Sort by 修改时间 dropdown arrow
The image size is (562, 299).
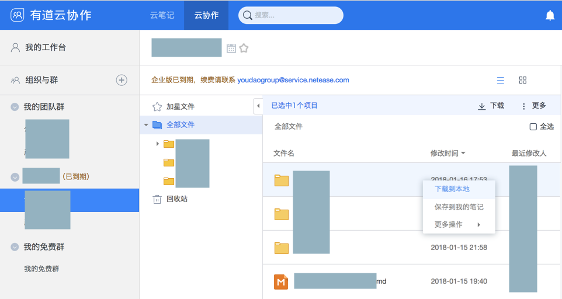point(463,154)
